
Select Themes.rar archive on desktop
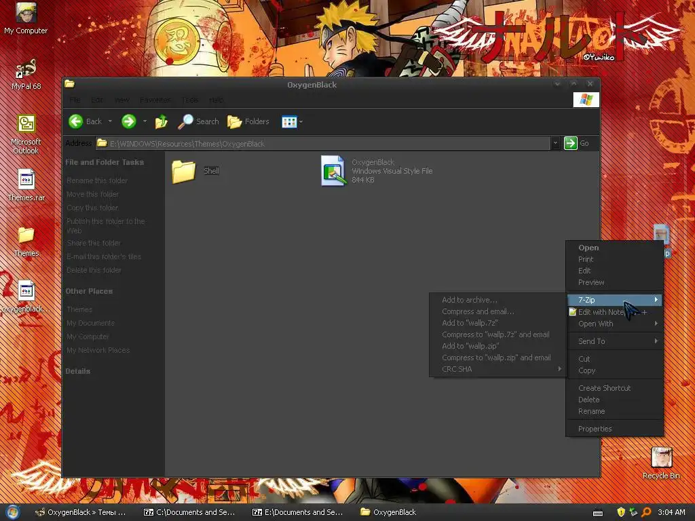pyautogui.click(x=26, y=185)
